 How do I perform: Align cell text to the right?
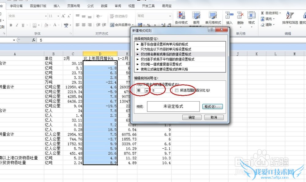90,25
